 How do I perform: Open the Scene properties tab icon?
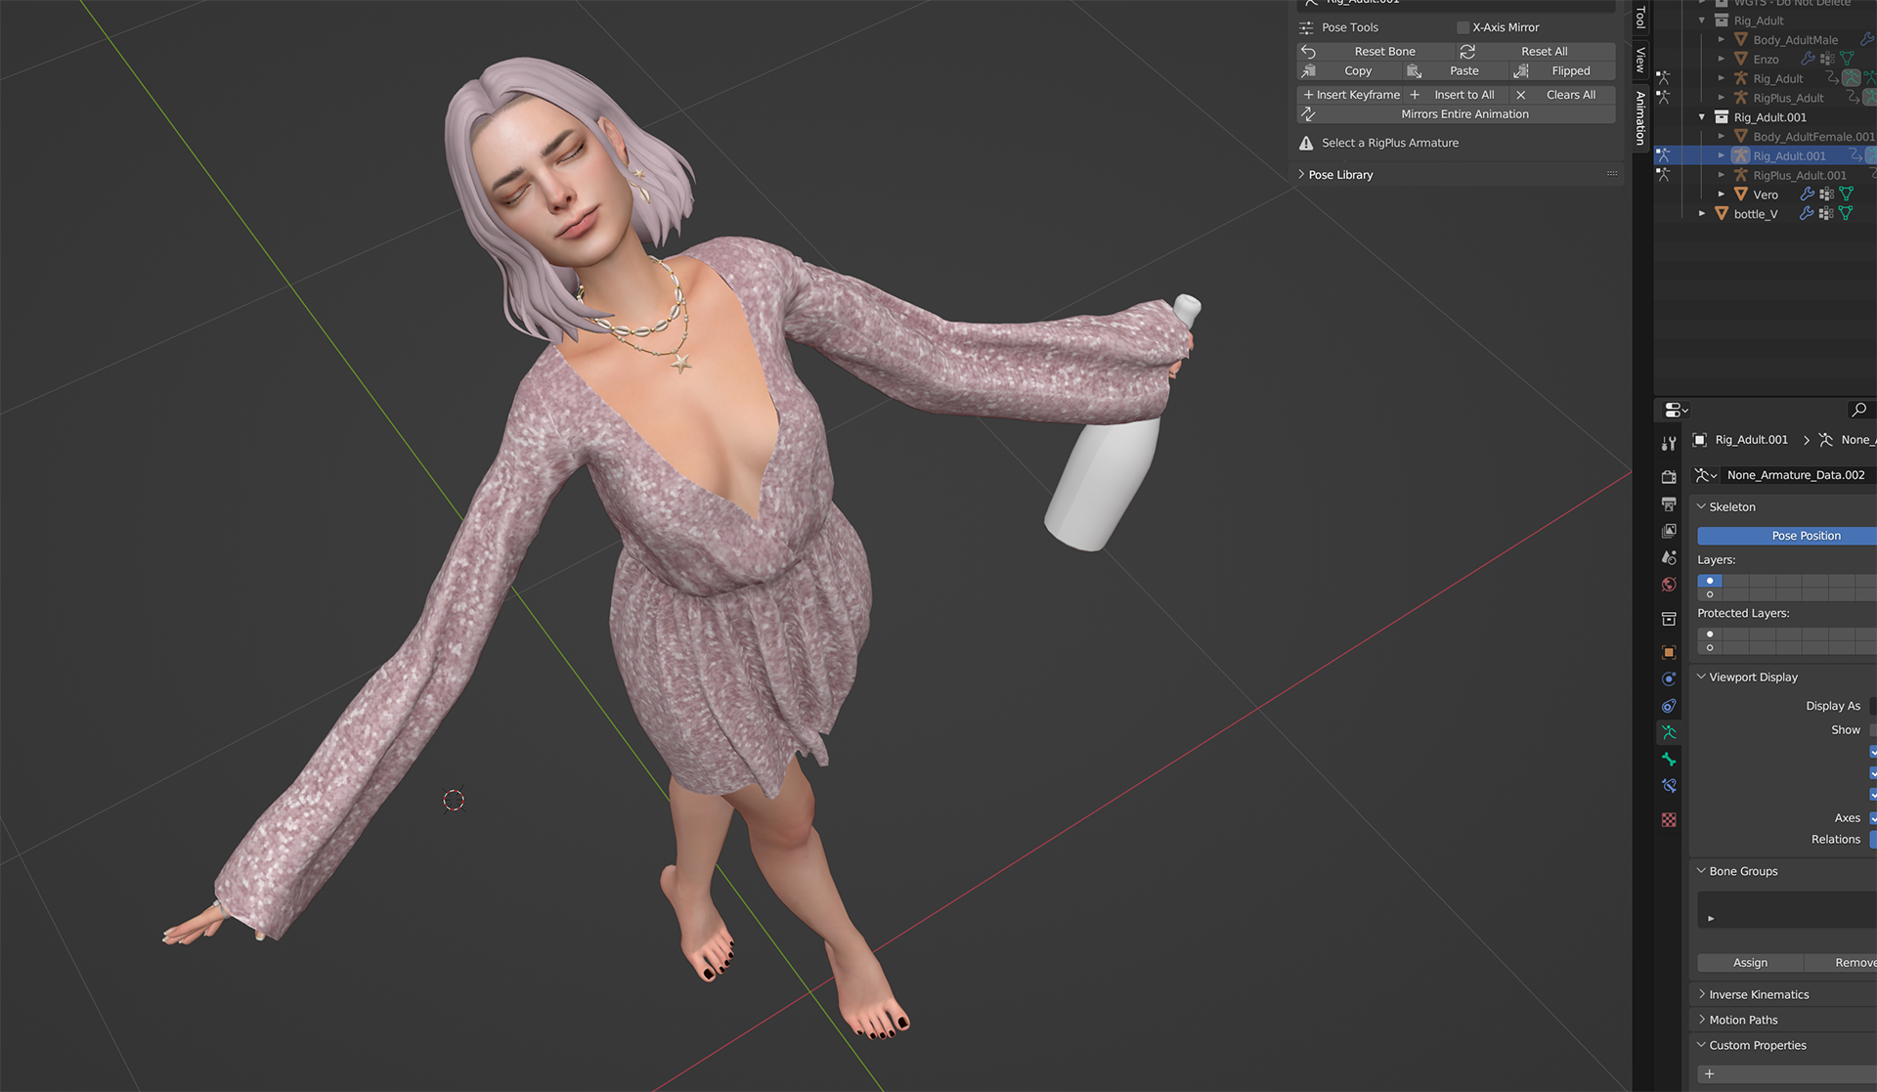(1669, 557)
